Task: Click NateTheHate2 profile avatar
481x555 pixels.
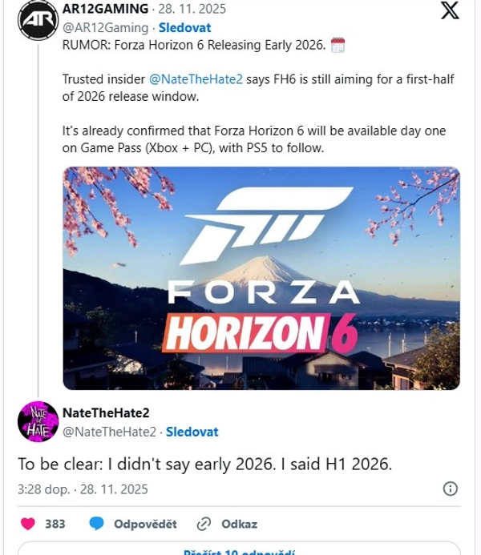Action: coord(37,421)
